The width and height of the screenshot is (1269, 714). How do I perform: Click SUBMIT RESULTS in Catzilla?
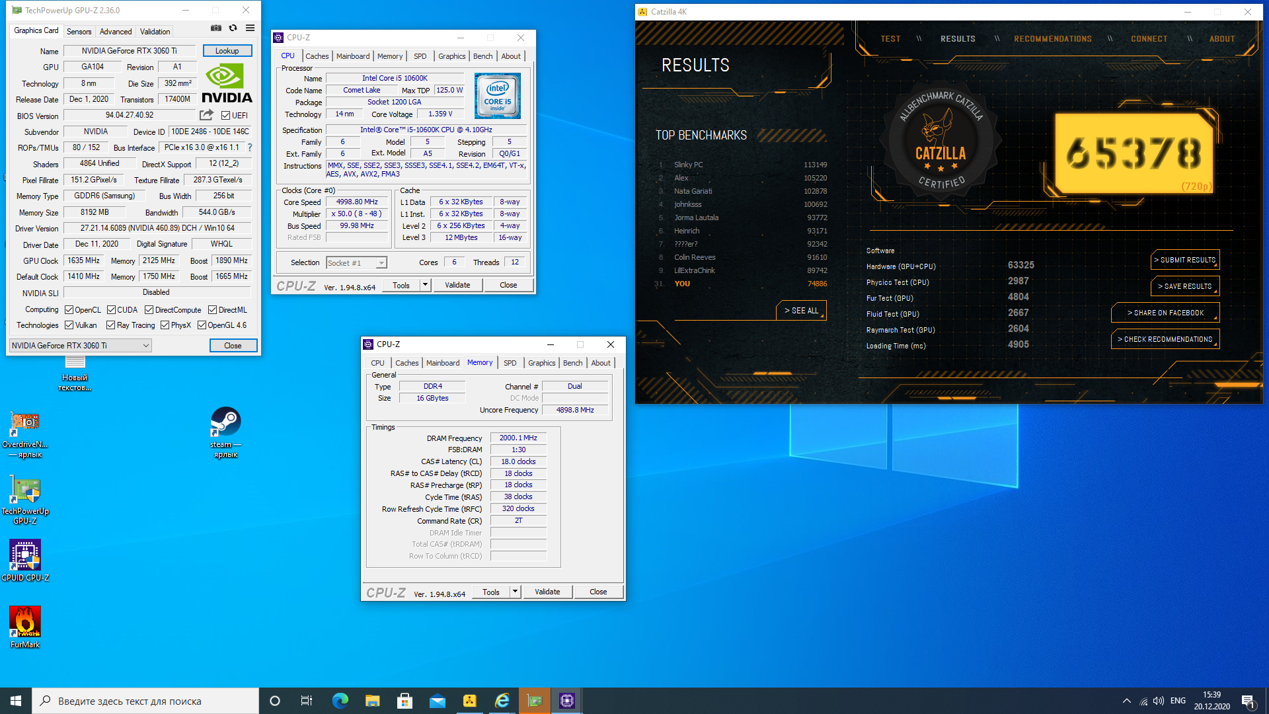[x=1184, y=260]
